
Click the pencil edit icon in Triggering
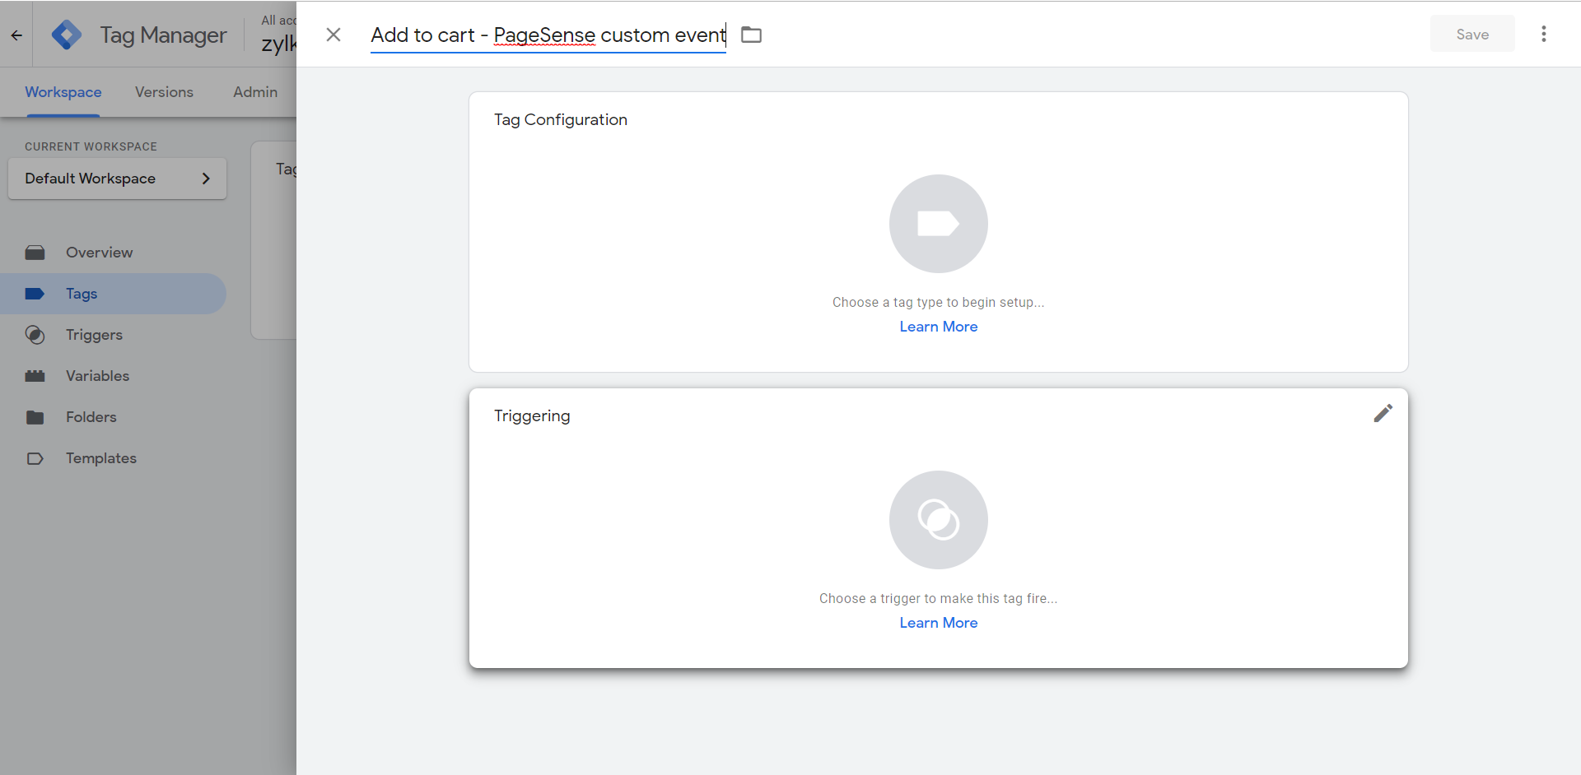point(1383,413)
